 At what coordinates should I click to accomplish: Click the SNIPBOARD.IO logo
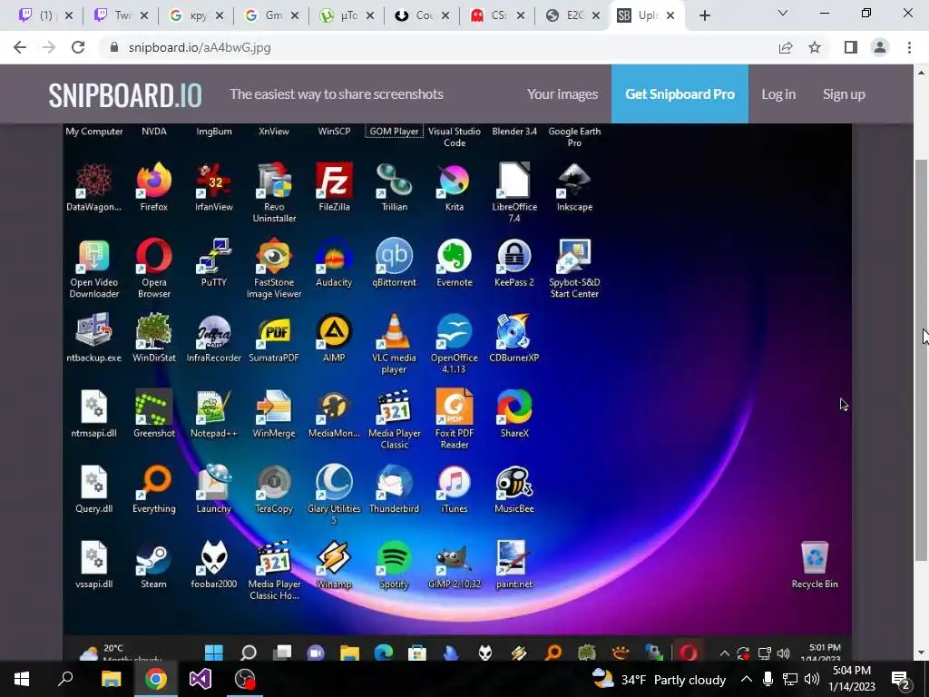click(125, 94)
